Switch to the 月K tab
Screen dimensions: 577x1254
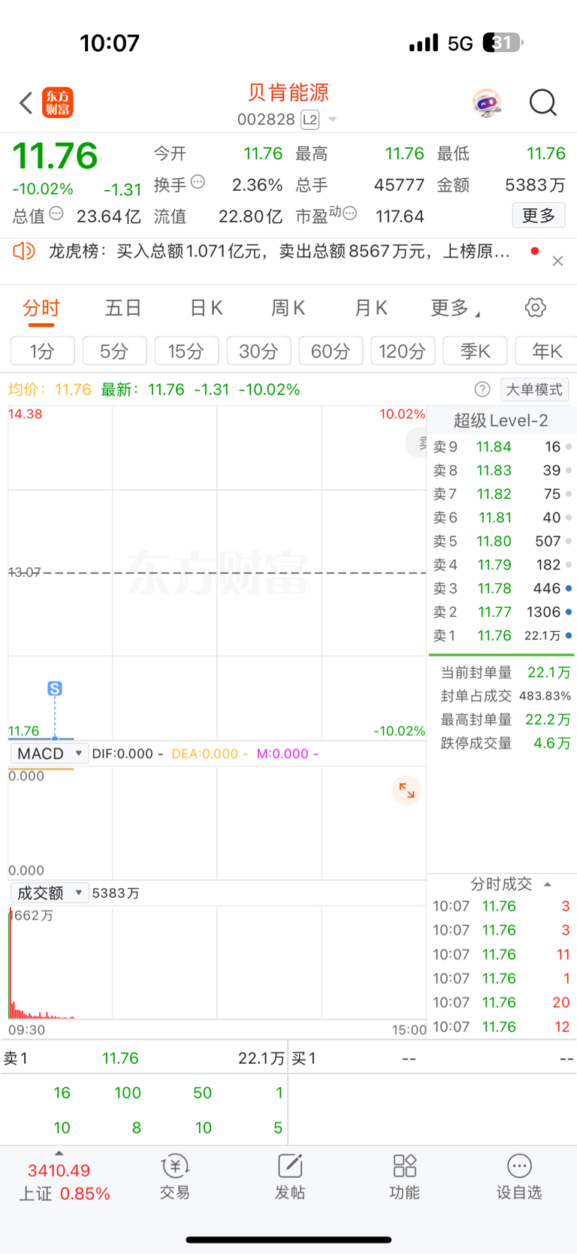click(x=371, y=308)
